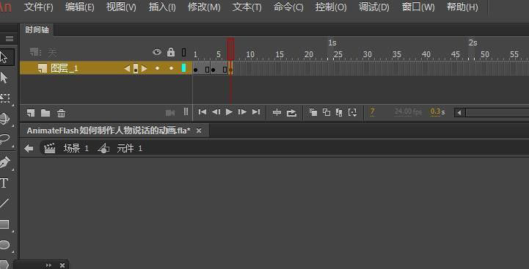Add camera layer icon

coord(170,113)
